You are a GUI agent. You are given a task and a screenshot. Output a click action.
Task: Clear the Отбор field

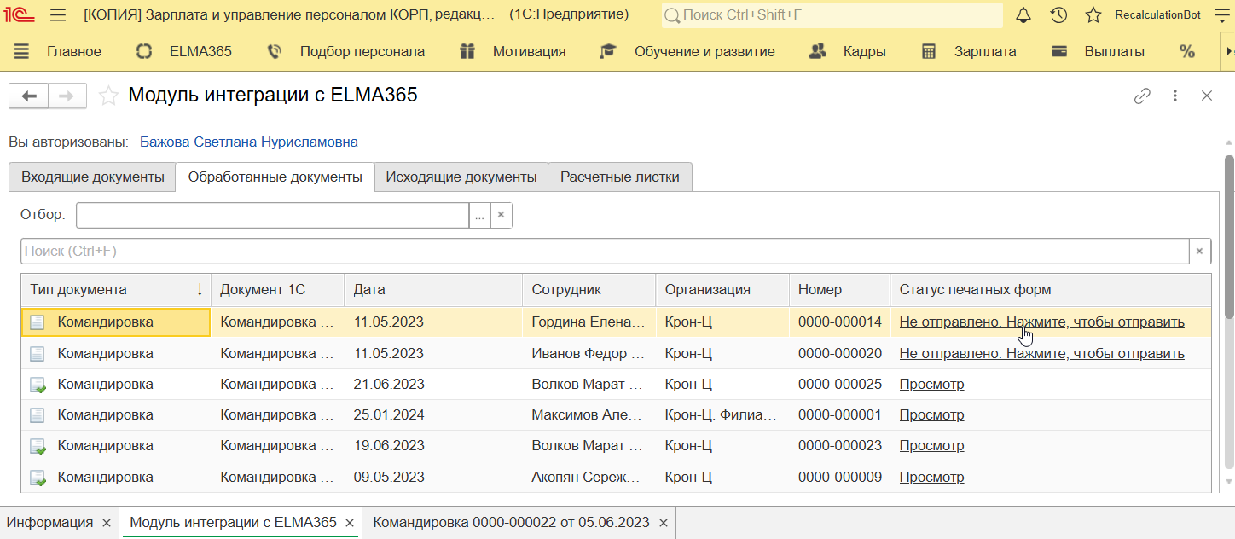pyautogui.click(x=502, y=215)
